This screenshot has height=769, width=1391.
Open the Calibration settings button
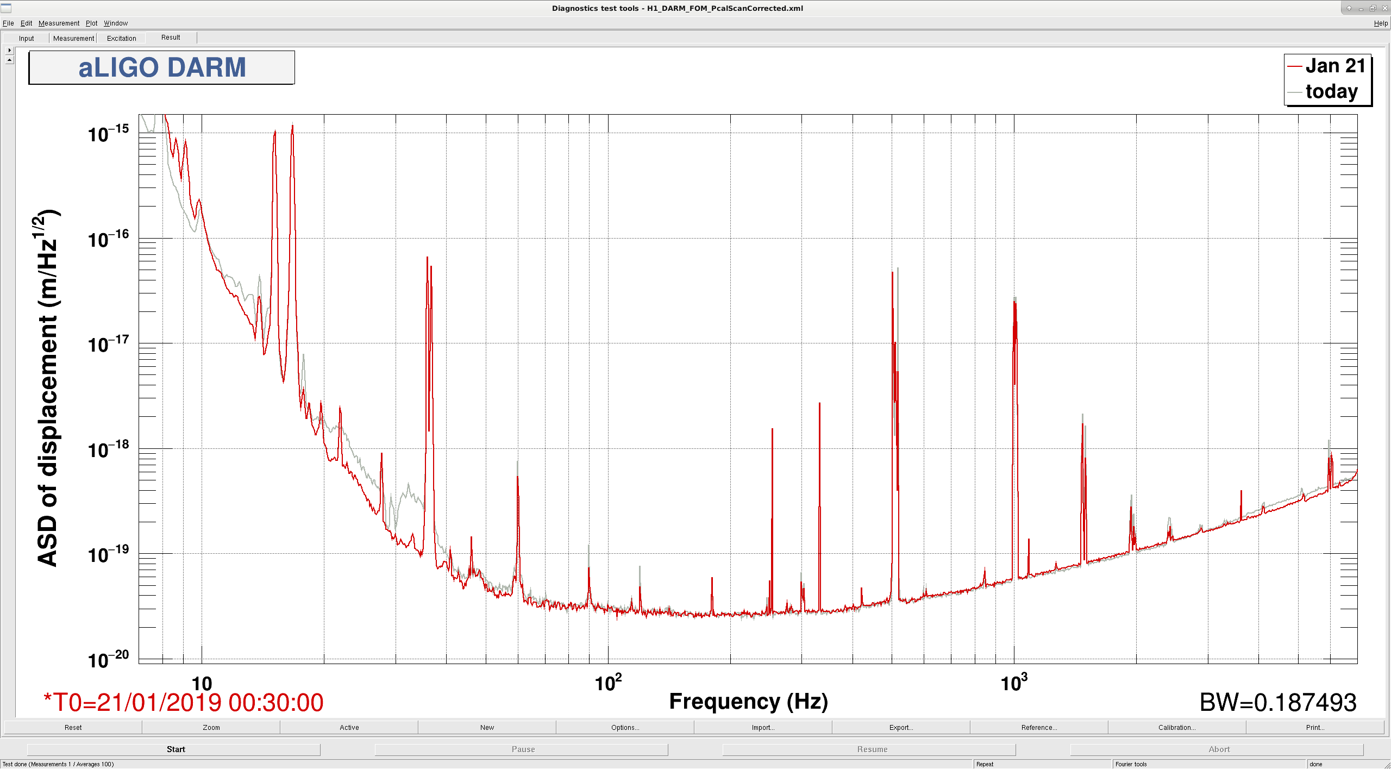click(x=1177, y=727)
